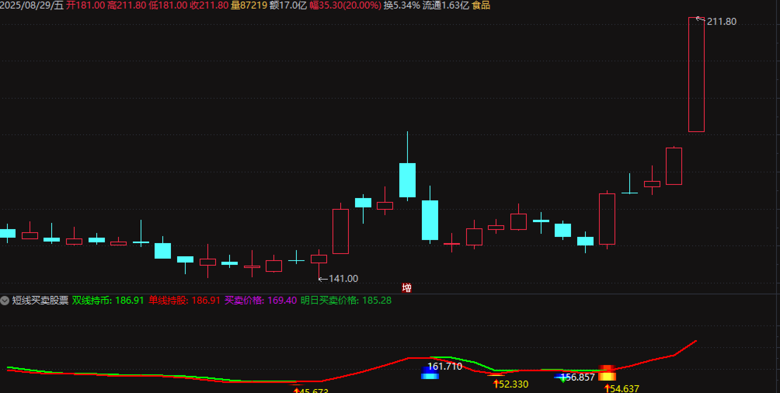This screenshot has width=780, height=393.
Task: Click the green down arrow beside 156.857
Action: pos(563,379)
